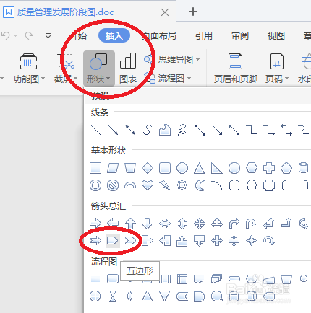The width and height of the screenshot is (311, 313).
Task: Click the 页码 page number icon
Action: click(277, 61)
